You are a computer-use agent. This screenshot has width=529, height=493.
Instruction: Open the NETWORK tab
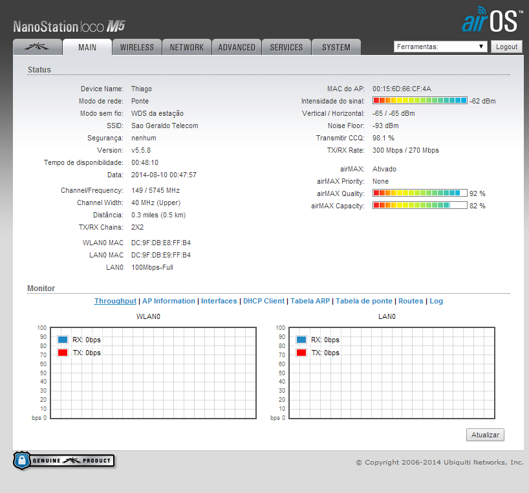click(x=187, y=47)
